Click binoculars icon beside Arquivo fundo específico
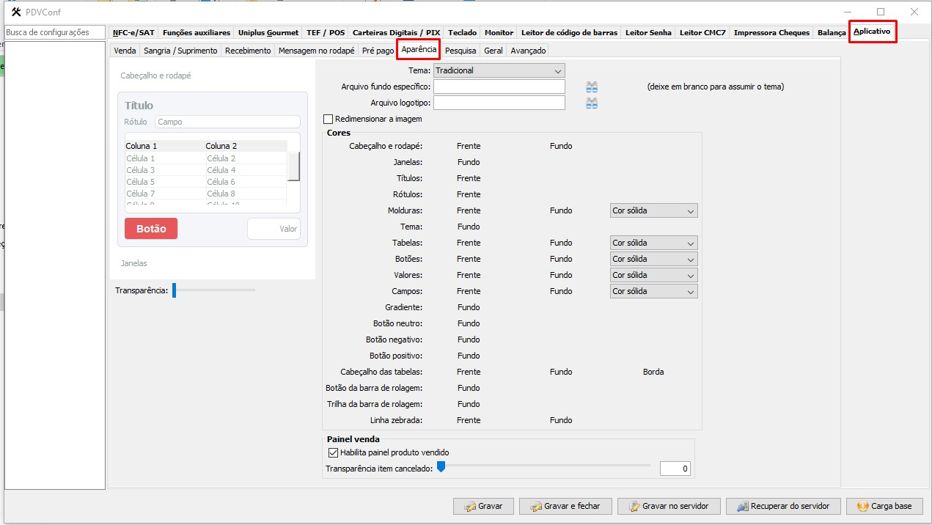 (592, 87)
